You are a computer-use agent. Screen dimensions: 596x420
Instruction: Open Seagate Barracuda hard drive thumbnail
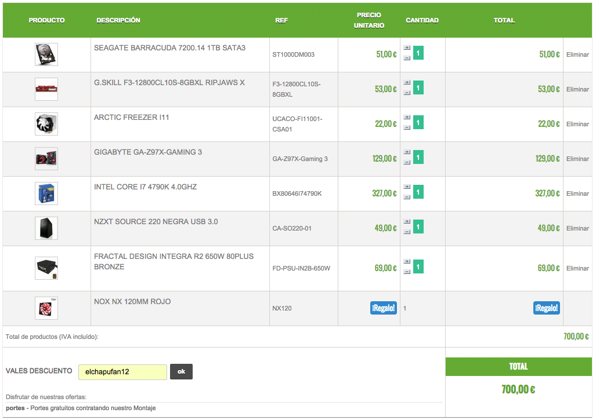pos(46,54)
